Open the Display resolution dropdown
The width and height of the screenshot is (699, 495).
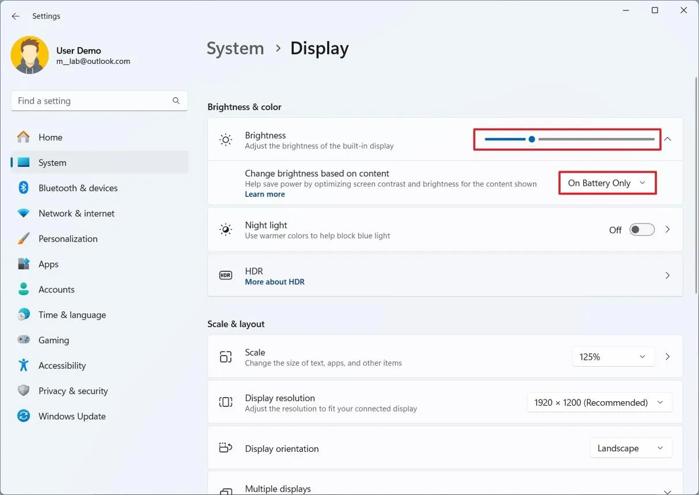coord(599,402)
